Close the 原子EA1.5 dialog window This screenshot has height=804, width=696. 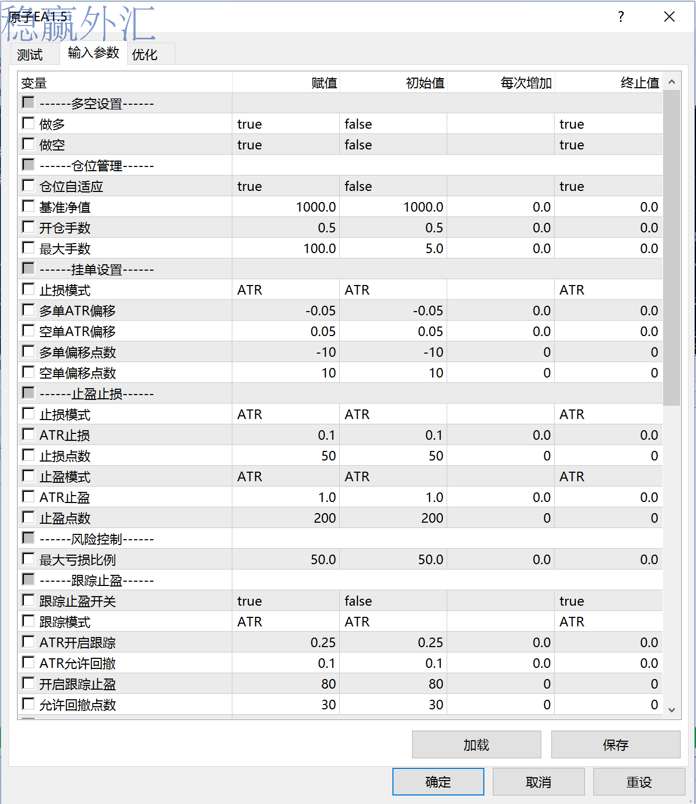click(669, 17)
